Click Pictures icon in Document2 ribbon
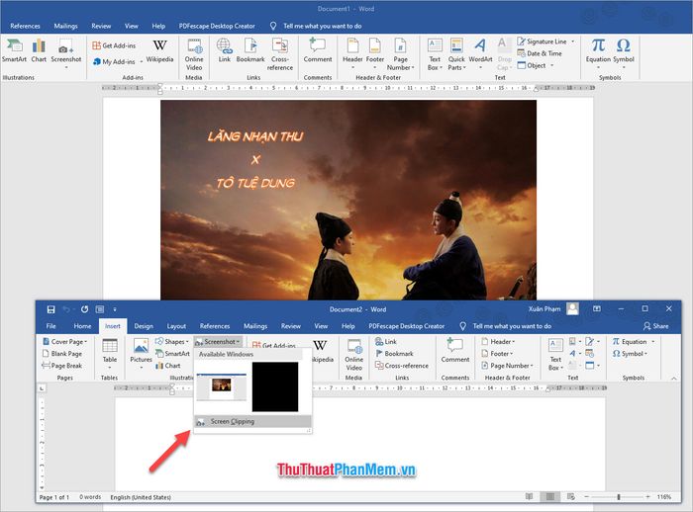This screenshot has height=512, width=693. (x=141, y=355)
